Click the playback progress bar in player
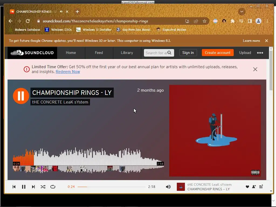276x207 pixels. point(111,187)
